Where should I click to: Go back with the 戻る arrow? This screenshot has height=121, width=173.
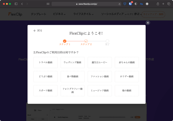pos(38,30)
